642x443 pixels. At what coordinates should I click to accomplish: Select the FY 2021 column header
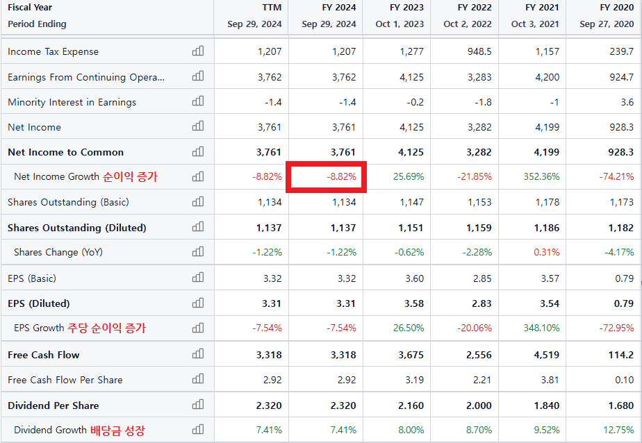point(542,8)
